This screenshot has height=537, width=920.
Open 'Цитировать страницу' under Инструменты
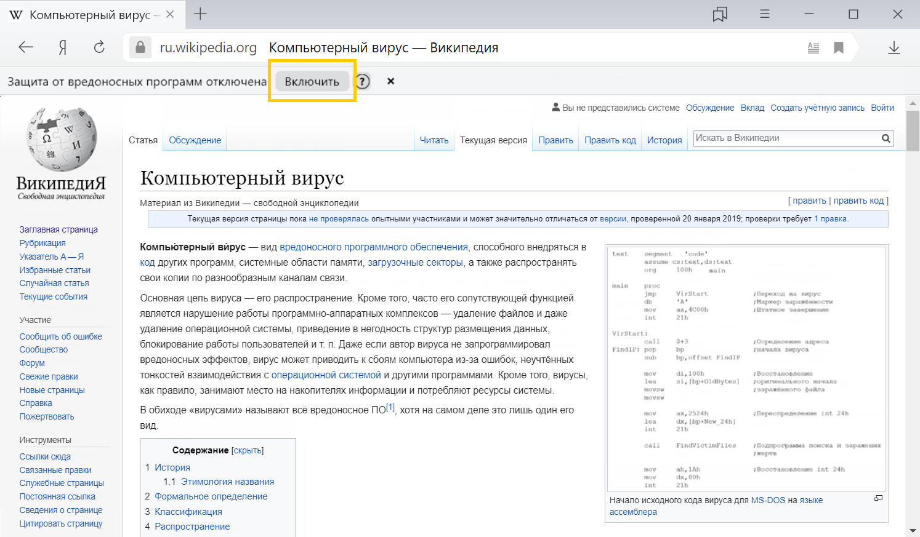(x=61, y=523)
